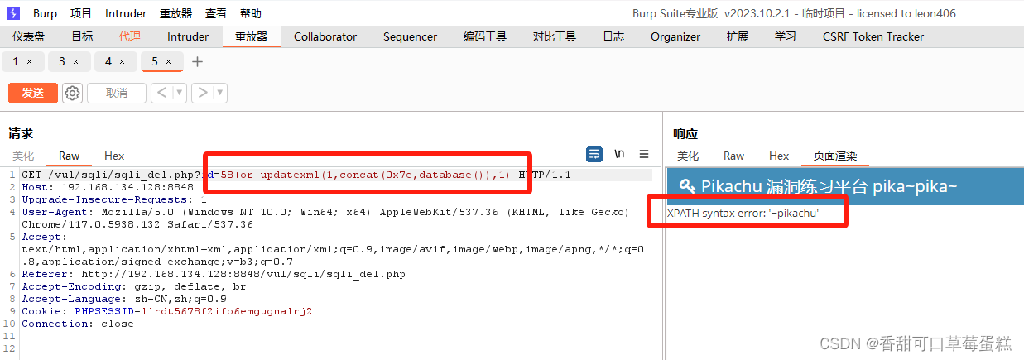Open the 帮助 menu

coord(251,13)
